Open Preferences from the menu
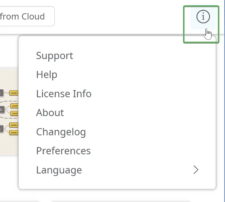This screenshot has height=202, width=225. pyautogui.click(x=63, y=151)
